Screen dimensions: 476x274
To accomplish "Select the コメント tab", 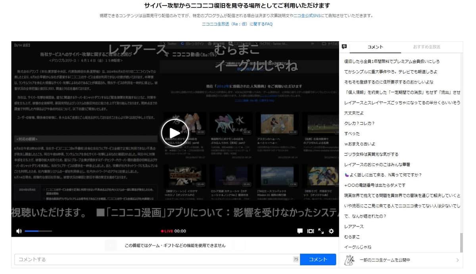I will [x=375, y=46].
